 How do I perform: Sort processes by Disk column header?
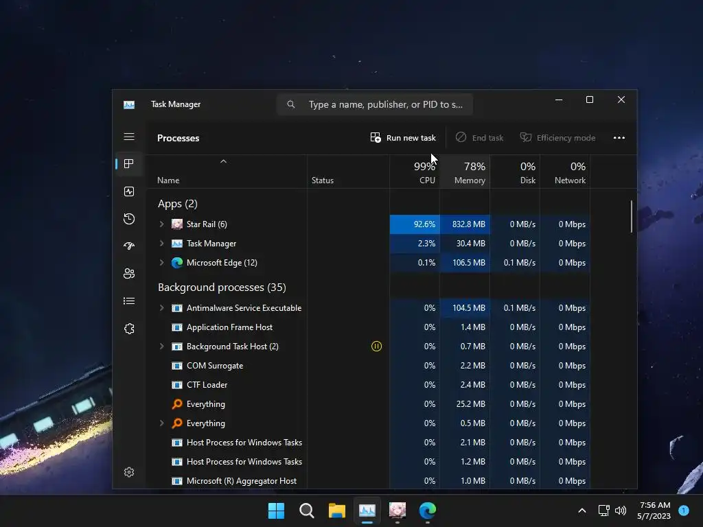pyautogui.click(x=515, y=172)
